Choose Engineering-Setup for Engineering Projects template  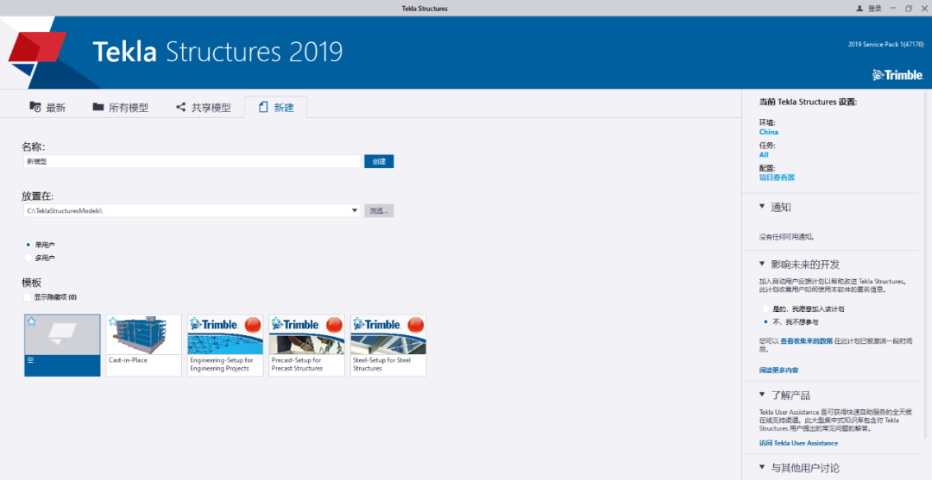pos(225,346)
